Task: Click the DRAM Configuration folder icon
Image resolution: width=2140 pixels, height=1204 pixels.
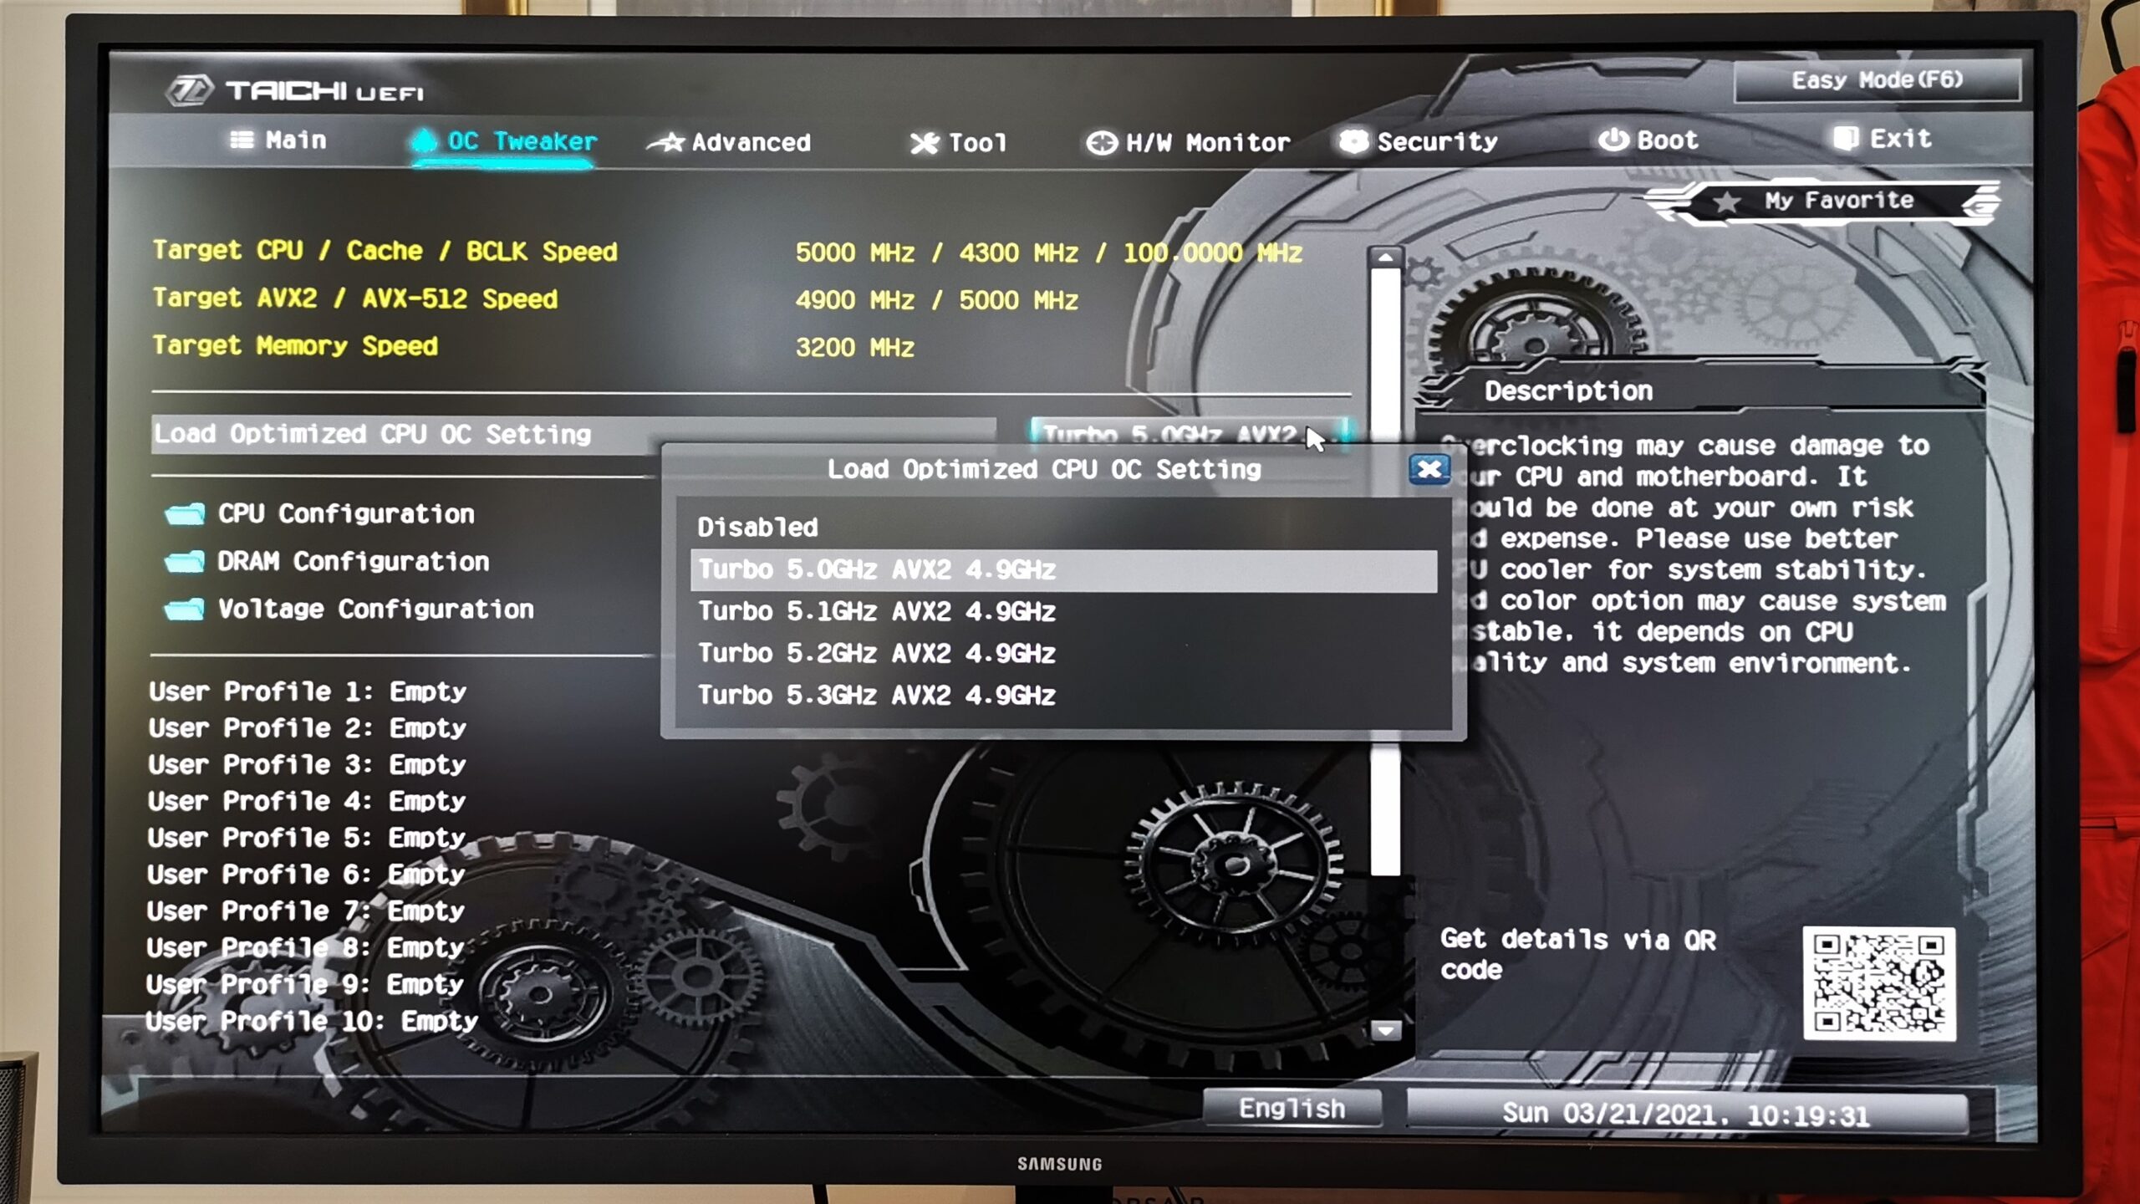Action: pos(185,561)
